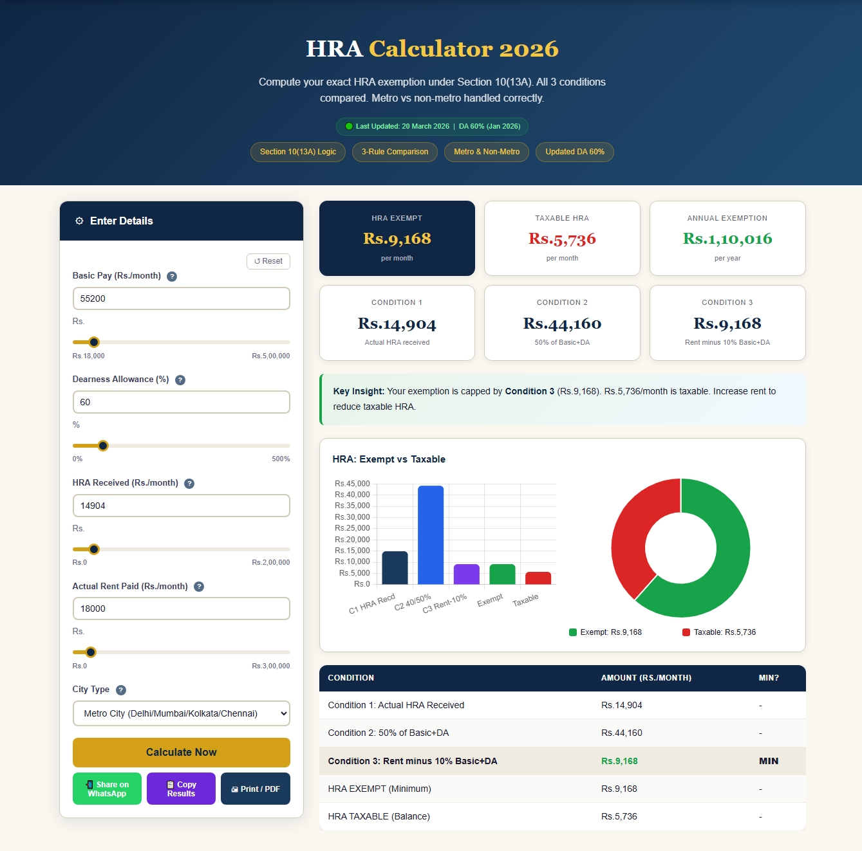Screen dimensions: 862x851
Task: Click the Actual Rent Paid help icon
Action: click(199, 586)
